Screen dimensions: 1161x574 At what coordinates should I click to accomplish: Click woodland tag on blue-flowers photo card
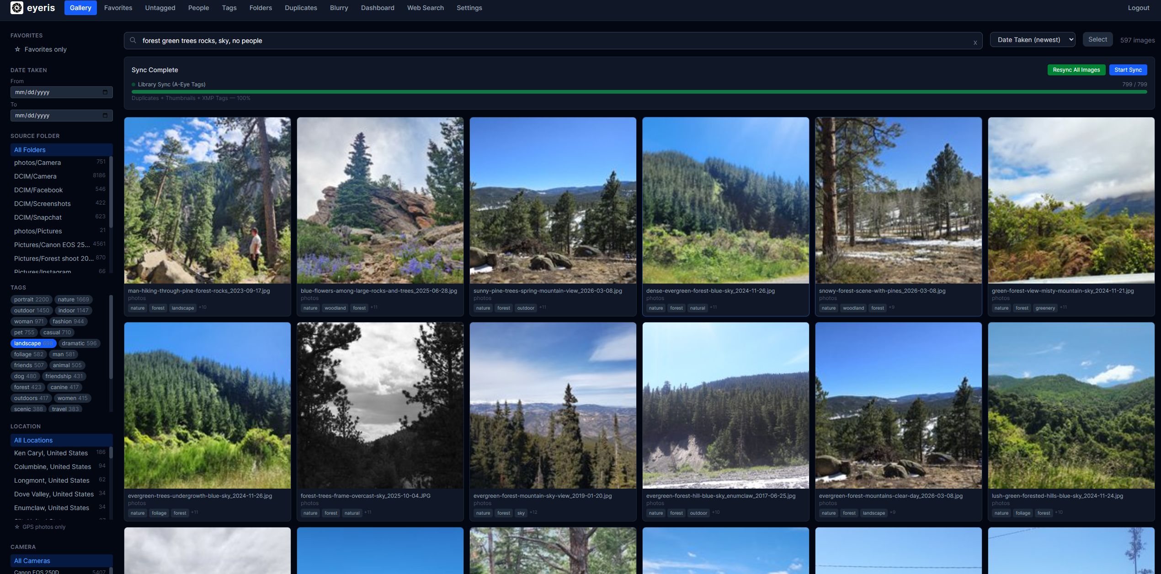tap(335, 308)
